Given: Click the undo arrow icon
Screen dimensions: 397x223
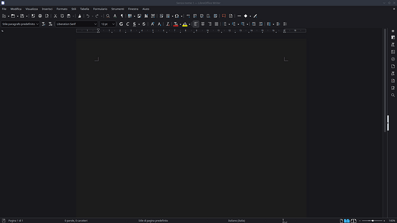Looking at the screenshot, I should [87, 16].
